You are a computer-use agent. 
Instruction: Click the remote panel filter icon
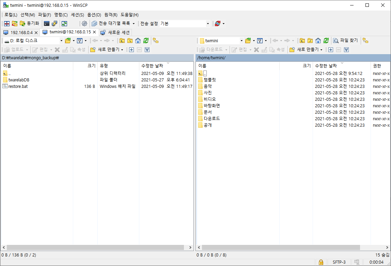point(260,41)
